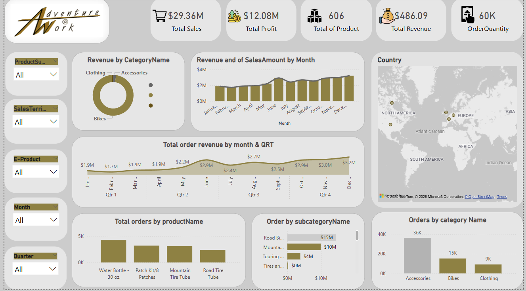
Task: Click the Adventure Work logo
Action: coord(57,21)
